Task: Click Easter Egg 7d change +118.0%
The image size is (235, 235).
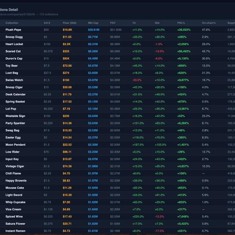Action: (138, 138)
